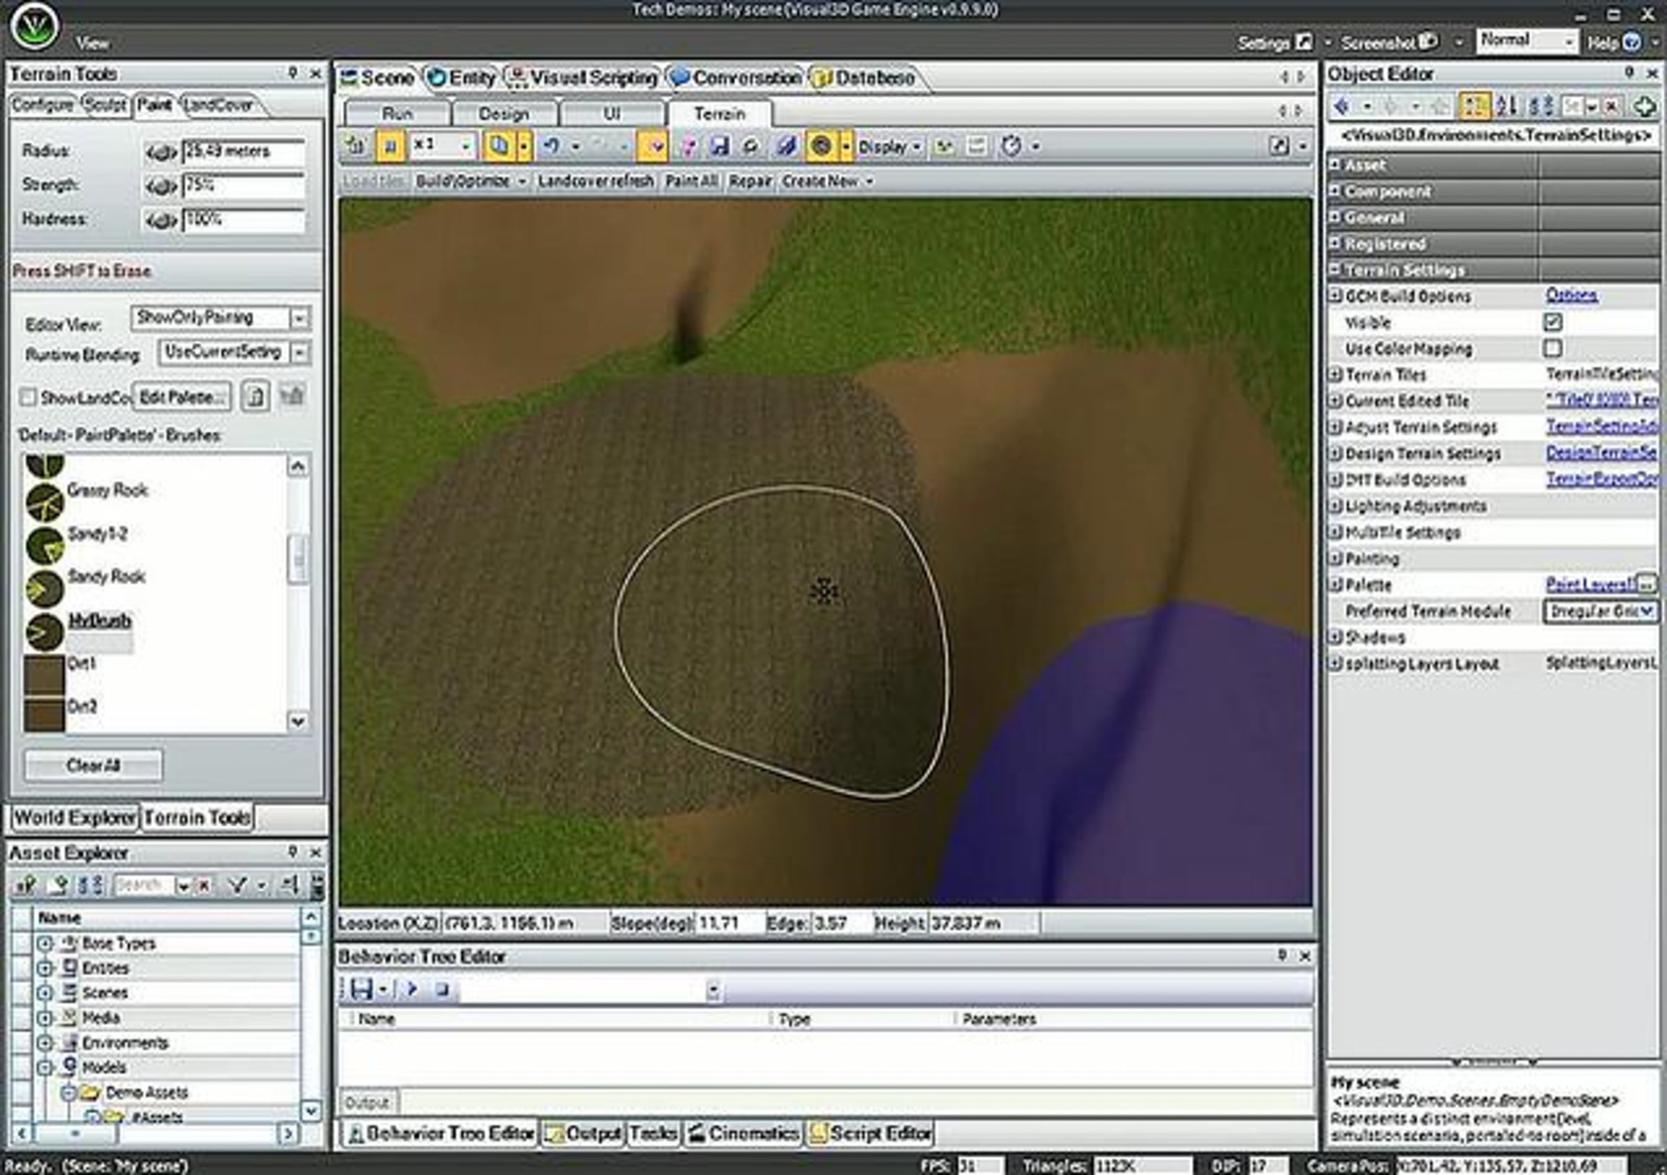Toggle the Visible checkbox

coord(1552,322)
